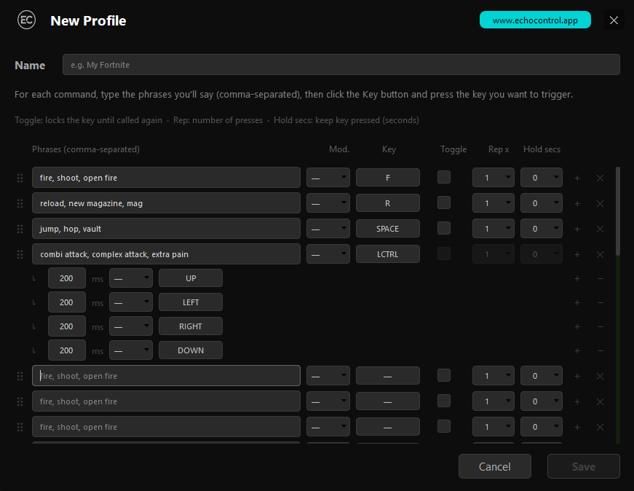Open Hold secs dropdown for fire, shoot row
Viewport: 634px width, 491px height.
coord(542,178)
